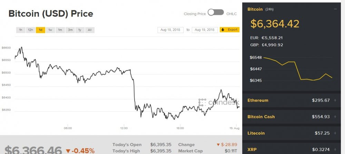Click the Aug 18, 2018 start date field

coord(171,30)
